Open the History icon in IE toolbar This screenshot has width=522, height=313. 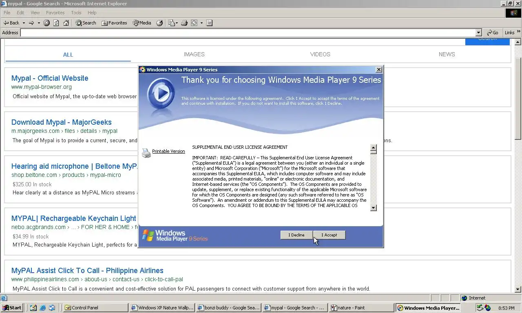[159, 23]
